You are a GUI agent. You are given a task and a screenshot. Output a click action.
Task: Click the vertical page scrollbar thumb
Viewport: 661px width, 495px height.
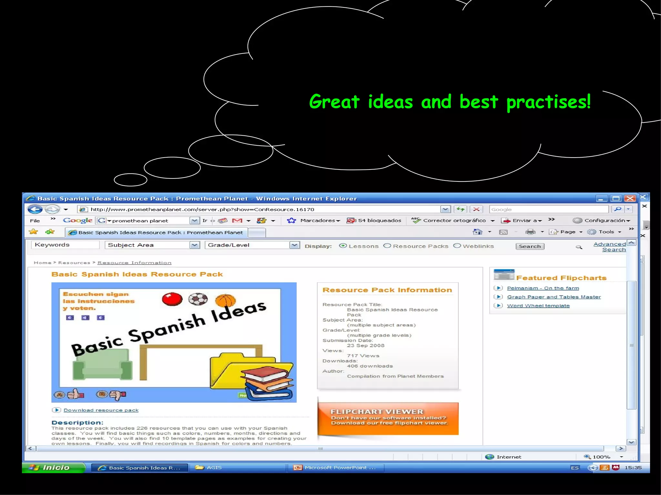(631, 345)
